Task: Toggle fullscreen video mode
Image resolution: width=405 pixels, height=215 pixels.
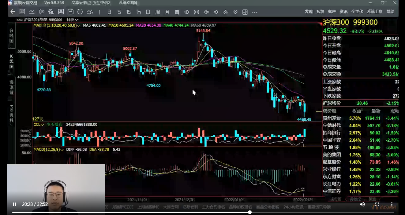Action: point(377,204)
